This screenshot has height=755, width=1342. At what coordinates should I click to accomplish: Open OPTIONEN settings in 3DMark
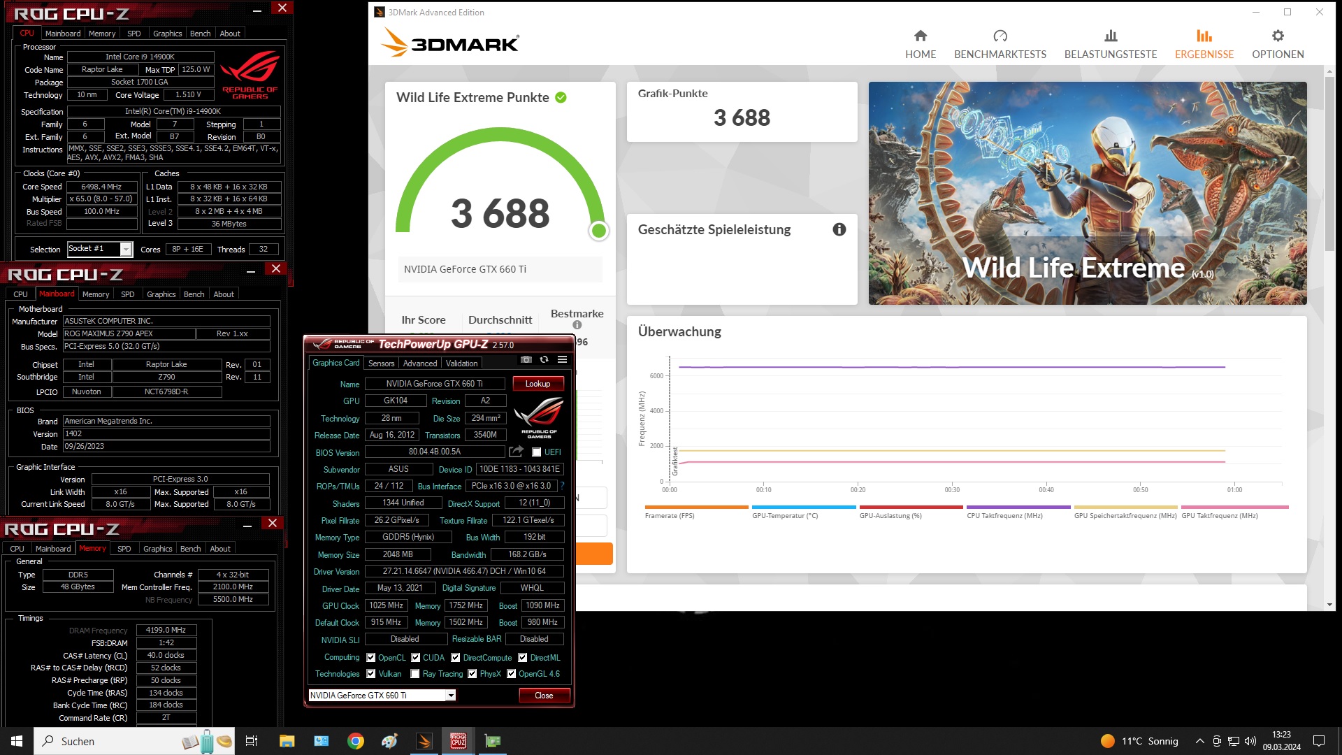(1278, 45)
